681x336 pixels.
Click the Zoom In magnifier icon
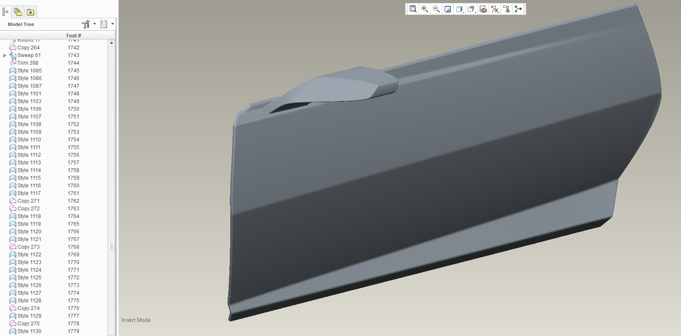tap(425, 9)
